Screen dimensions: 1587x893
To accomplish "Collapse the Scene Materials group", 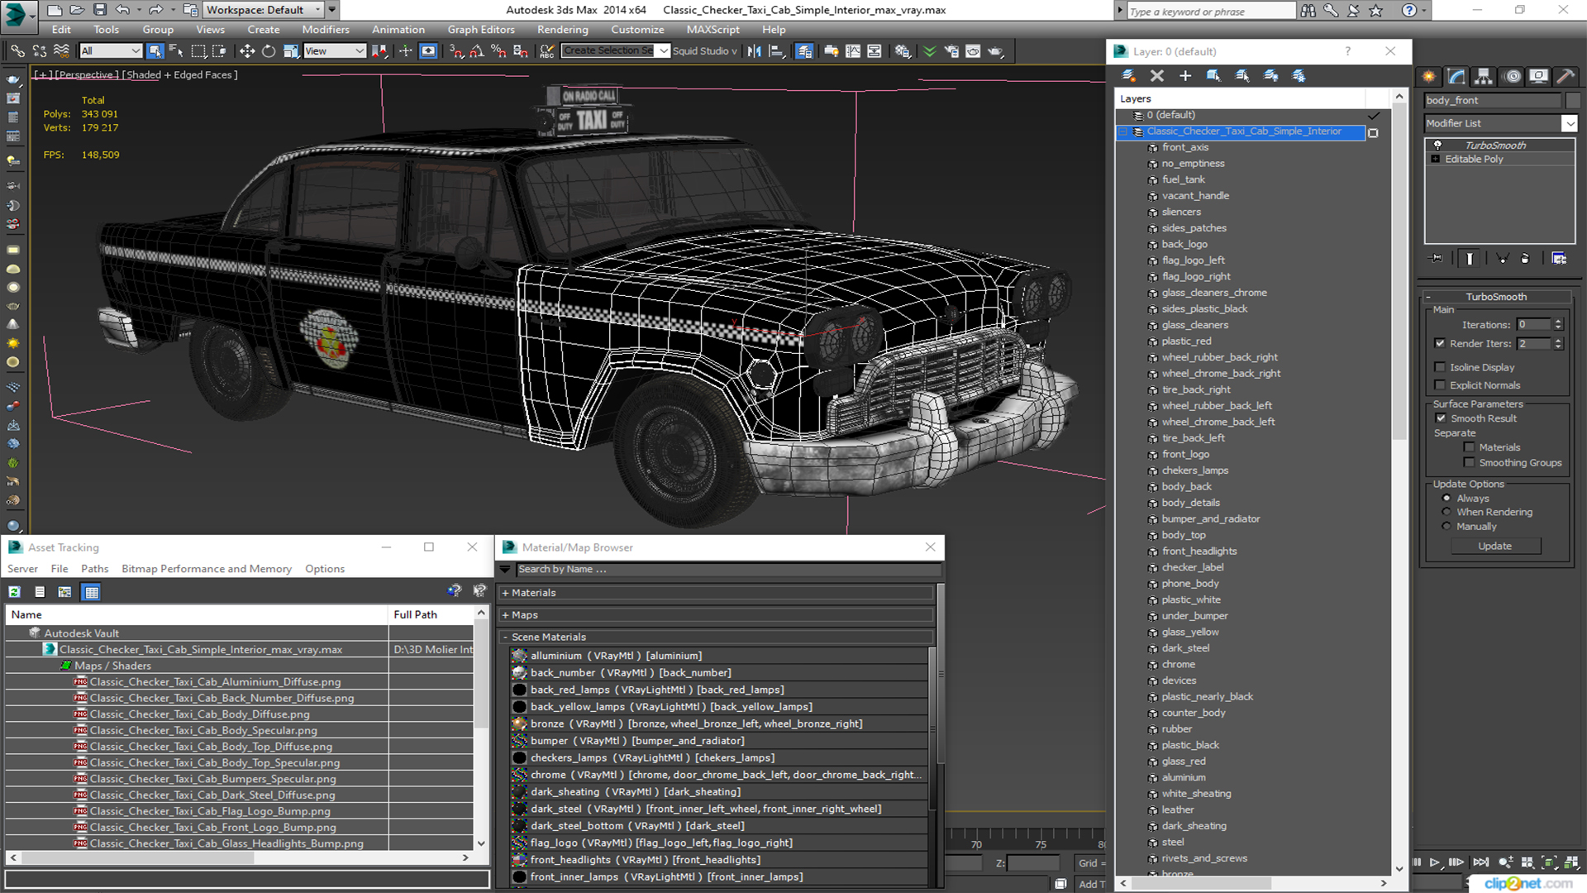I will (505, 638).
